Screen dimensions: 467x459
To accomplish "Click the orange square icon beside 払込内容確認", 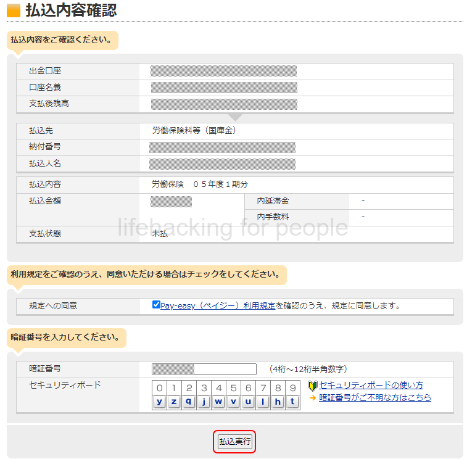I will [14, 10].
